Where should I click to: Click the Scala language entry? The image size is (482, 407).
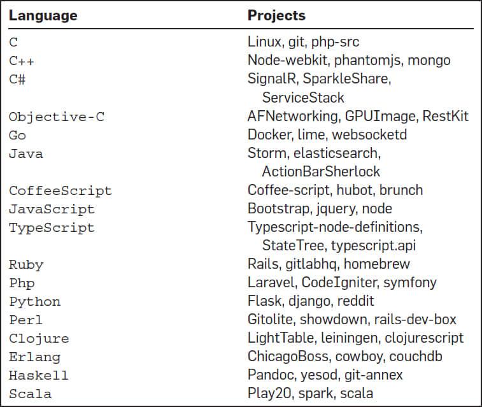[x=31, y=394]
